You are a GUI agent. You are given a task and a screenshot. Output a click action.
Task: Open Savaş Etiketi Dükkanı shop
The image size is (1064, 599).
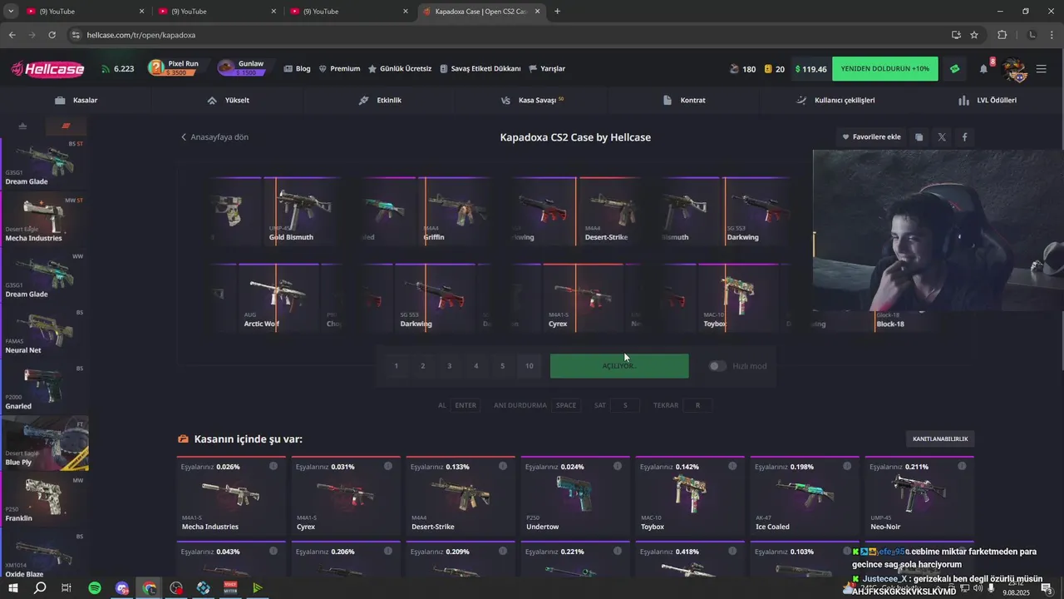(480, 68)
